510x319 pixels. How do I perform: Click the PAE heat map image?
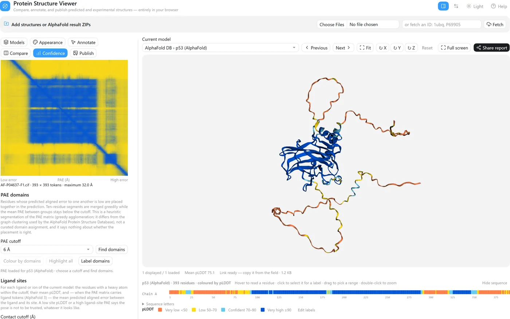(64, 118)
